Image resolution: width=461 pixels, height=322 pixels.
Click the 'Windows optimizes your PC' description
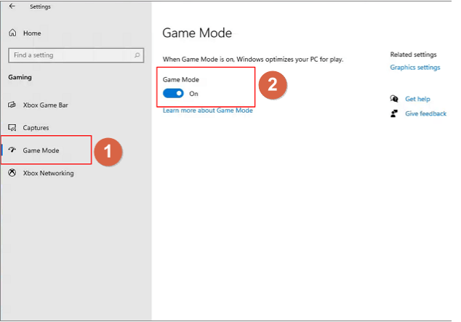pyautogui.click(x=253, y=60)
